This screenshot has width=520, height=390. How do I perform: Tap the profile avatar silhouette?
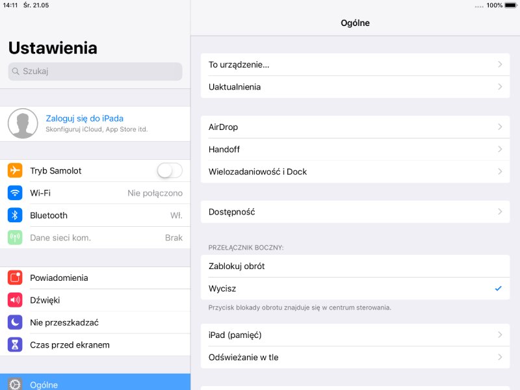pyautogui.click(x=23, y=123)
